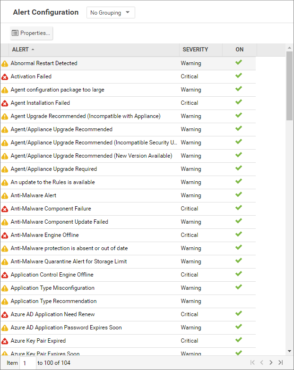
Task: Click the Item number input field
Action: [27, 362]
